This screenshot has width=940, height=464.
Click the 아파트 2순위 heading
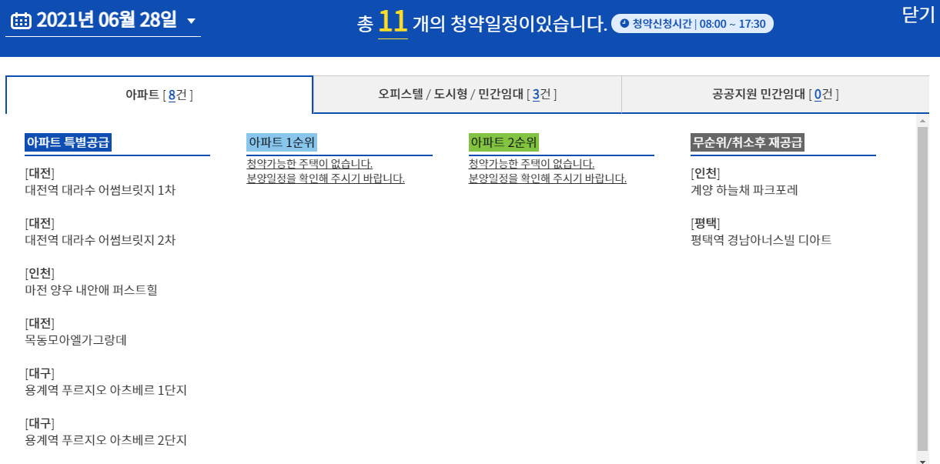pyautogui.click(x=503, y=142)
